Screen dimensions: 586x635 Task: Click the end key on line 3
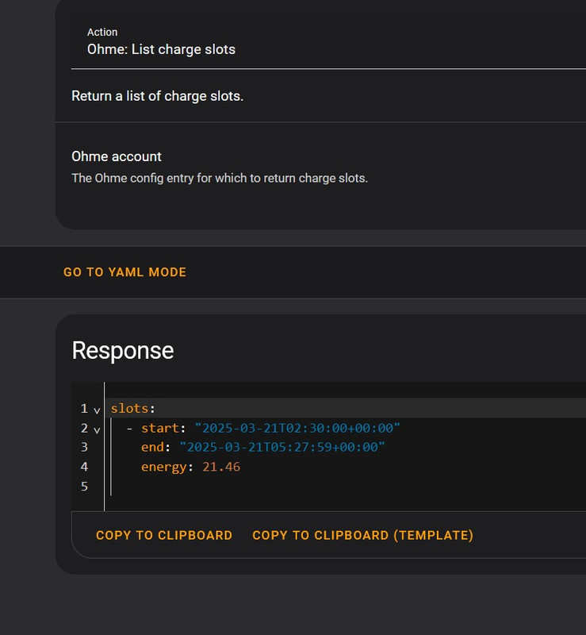pyautogui.click(x=152, y=447)
